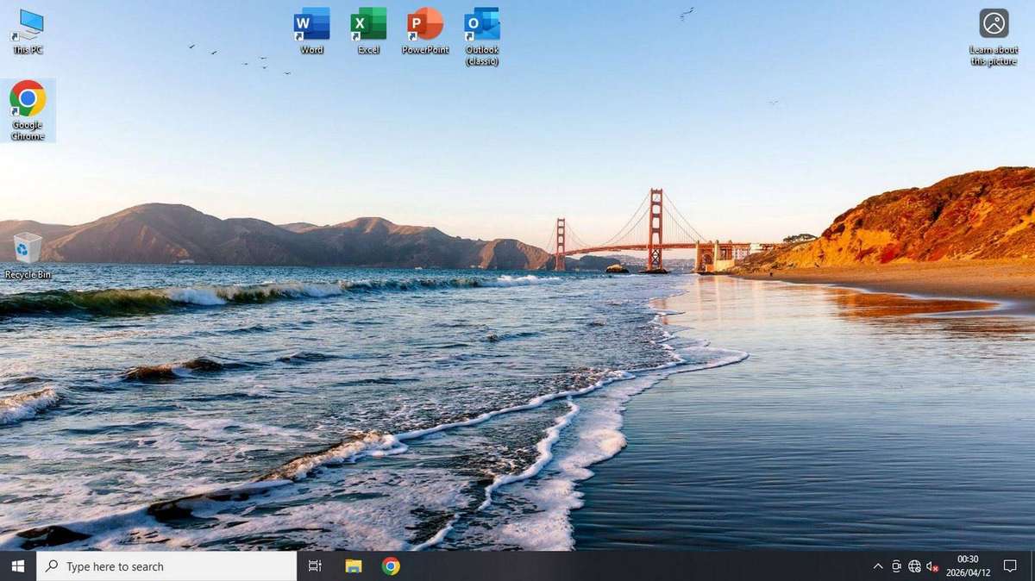Select the This PC desktop icon

[28, 32]
